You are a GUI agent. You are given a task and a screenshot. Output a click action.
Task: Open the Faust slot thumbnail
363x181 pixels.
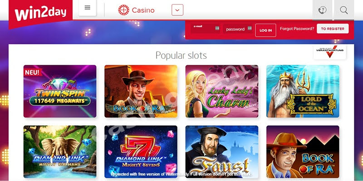[x=222, y=152]
